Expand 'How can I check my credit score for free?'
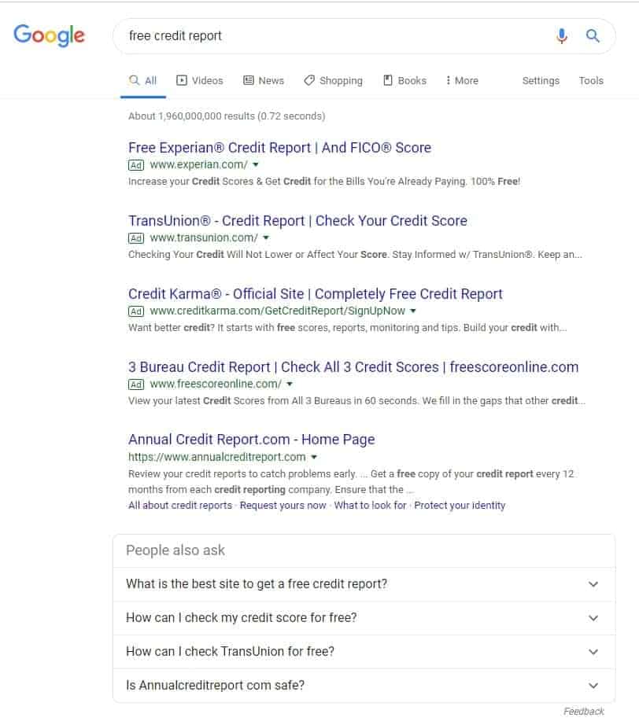This screenshot has width=639, height=725. click(x=364, y=618)
